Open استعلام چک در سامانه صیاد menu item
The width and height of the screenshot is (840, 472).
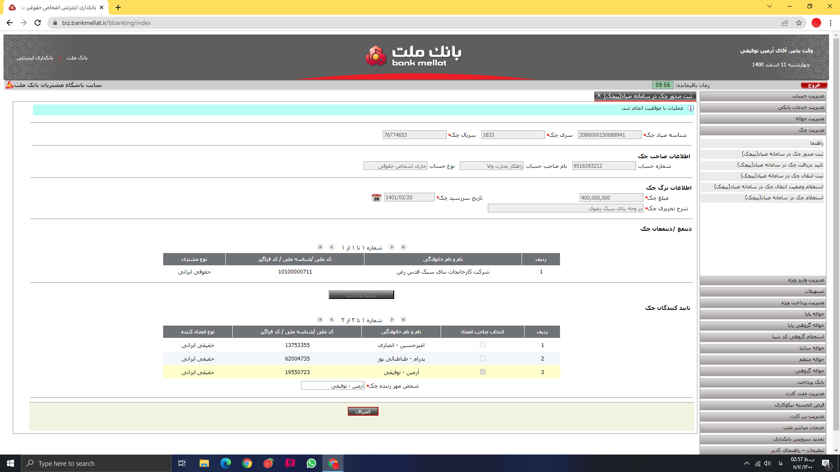pos(784,198)
